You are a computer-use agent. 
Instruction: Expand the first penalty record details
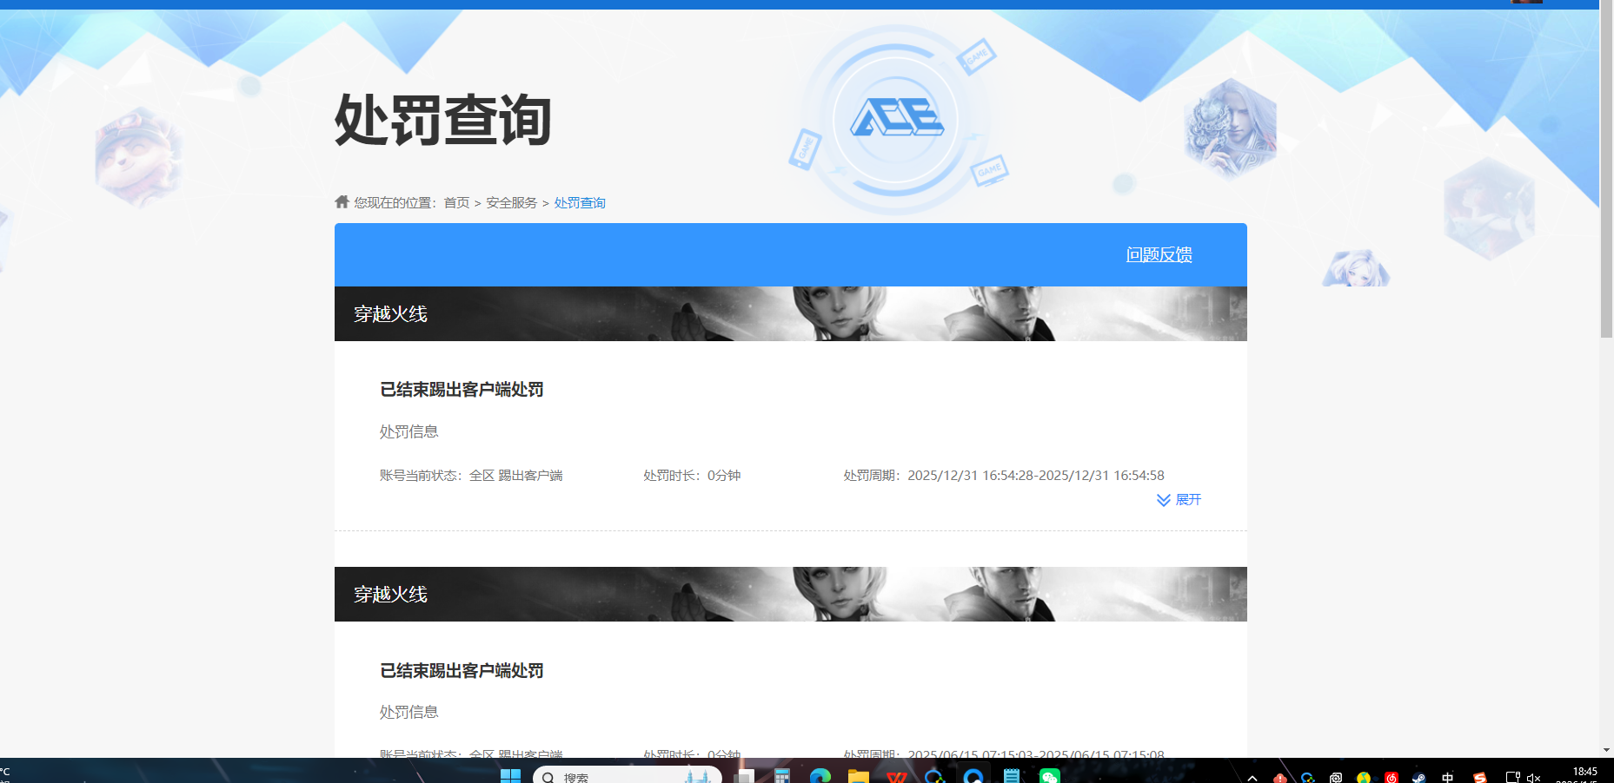pos(1187,500)
